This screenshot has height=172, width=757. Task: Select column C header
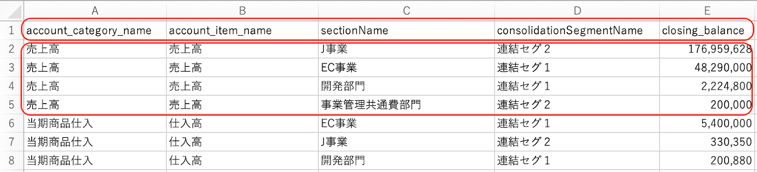pyautogui.click(x=406, y=10)
